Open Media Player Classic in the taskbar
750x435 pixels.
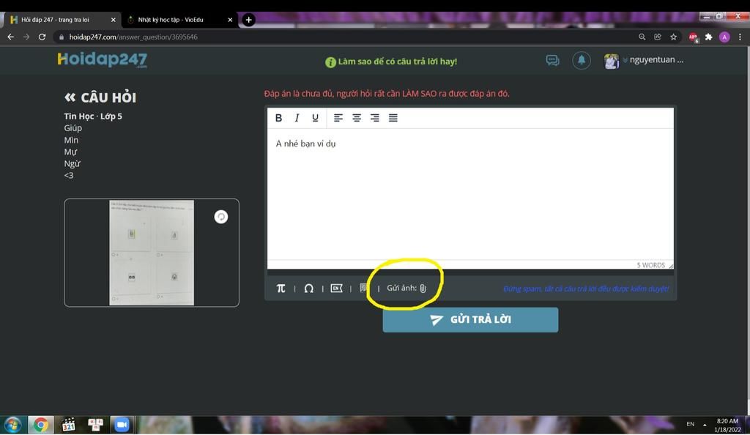pos(68,425)
